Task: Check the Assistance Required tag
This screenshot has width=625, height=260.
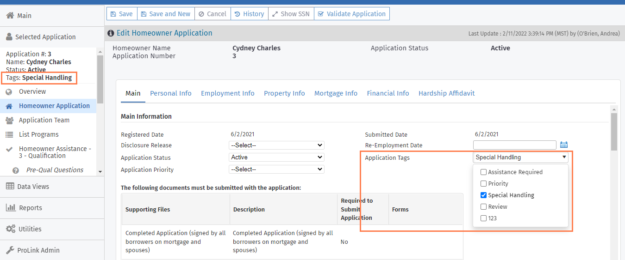Action: click(x=483, y=172)
